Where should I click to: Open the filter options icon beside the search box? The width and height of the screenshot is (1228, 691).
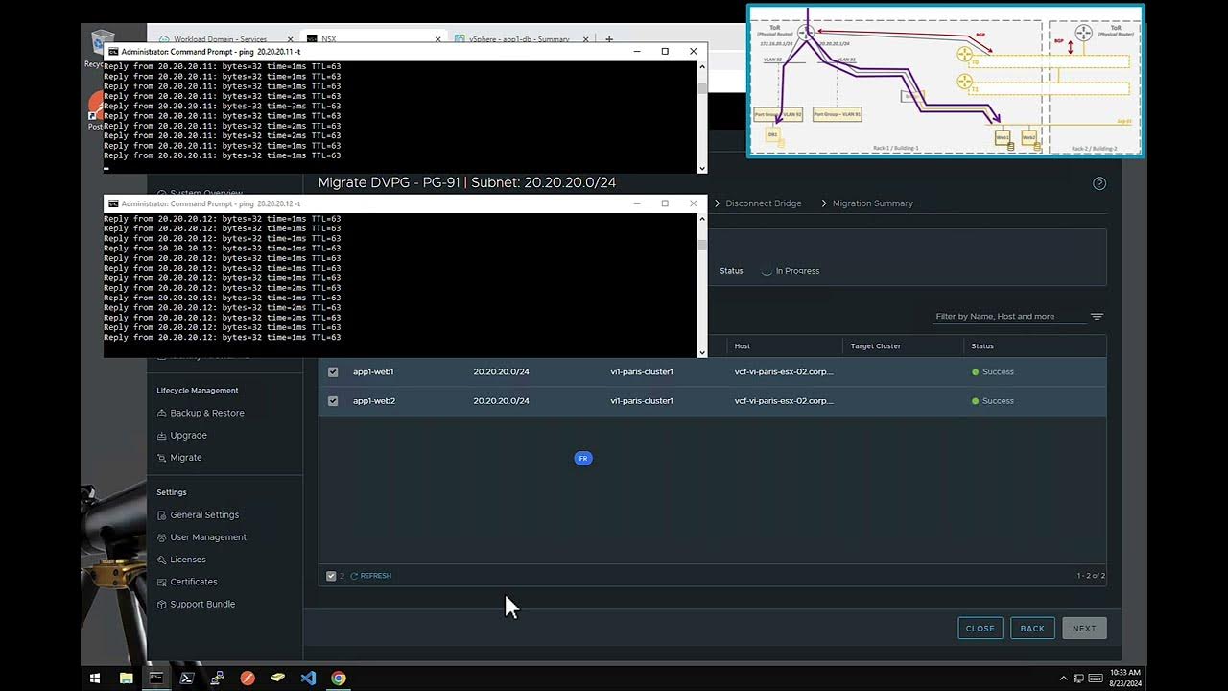tap(1097, 317)
